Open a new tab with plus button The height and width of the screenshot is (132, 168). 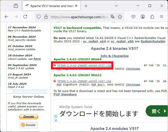coord(86,6)
